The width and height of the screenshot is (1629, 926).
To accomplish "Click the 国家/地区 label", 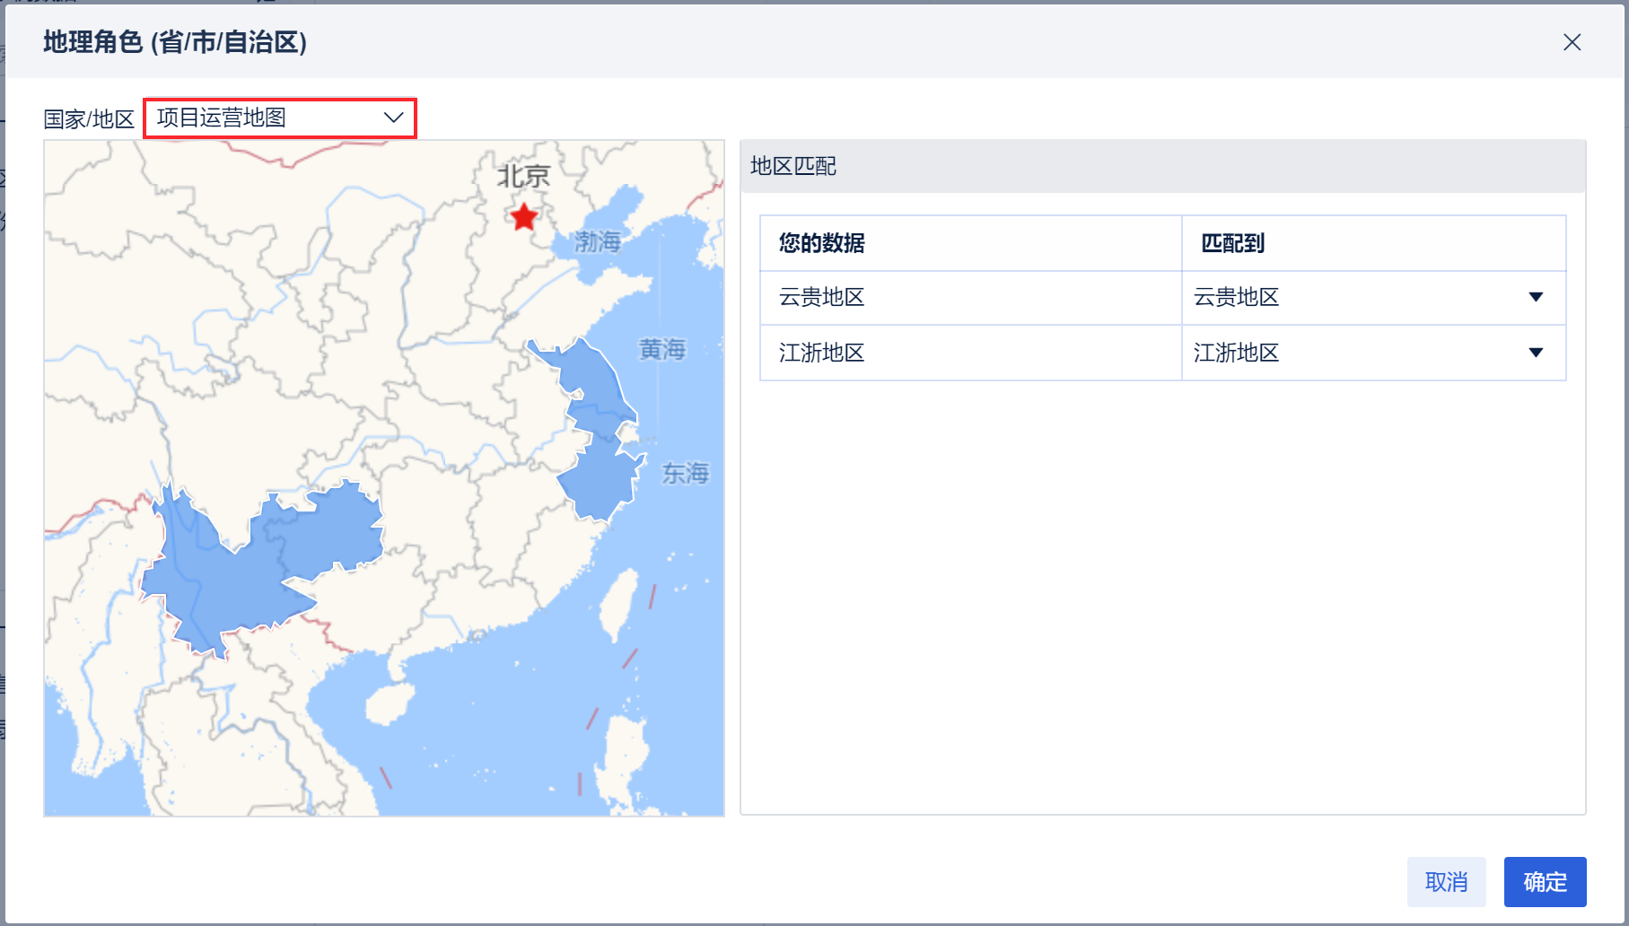I will tap(89, 118).
